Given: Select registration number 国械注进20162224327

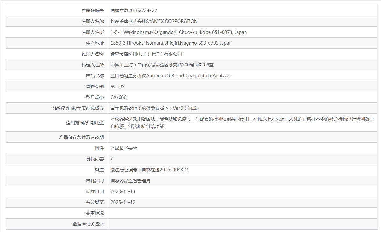Looking at the screenshot, I should 134,11.
